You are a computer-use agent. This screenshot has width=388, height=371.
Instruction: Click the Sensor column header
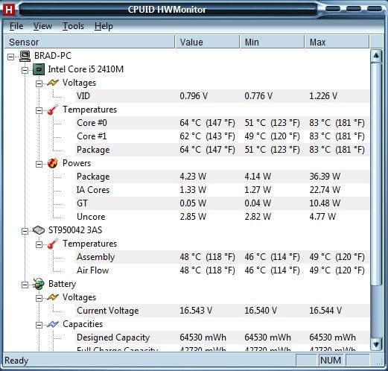[x=89, y=42]
